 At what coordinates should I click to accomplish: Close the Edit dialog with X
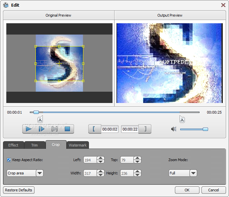coord(223,5)
